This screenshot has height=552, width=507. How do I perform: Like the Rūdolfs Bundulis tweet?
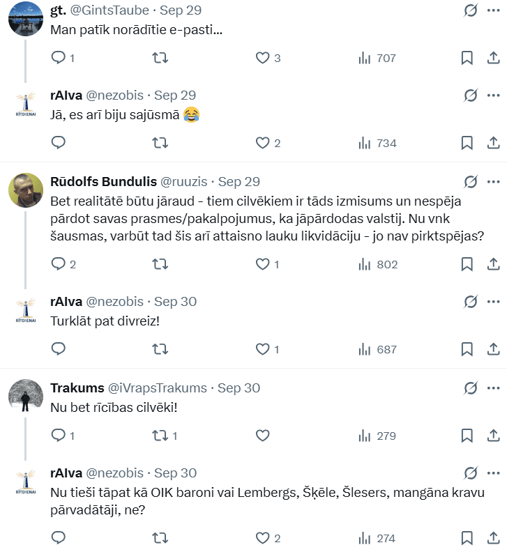click(262, 264)
